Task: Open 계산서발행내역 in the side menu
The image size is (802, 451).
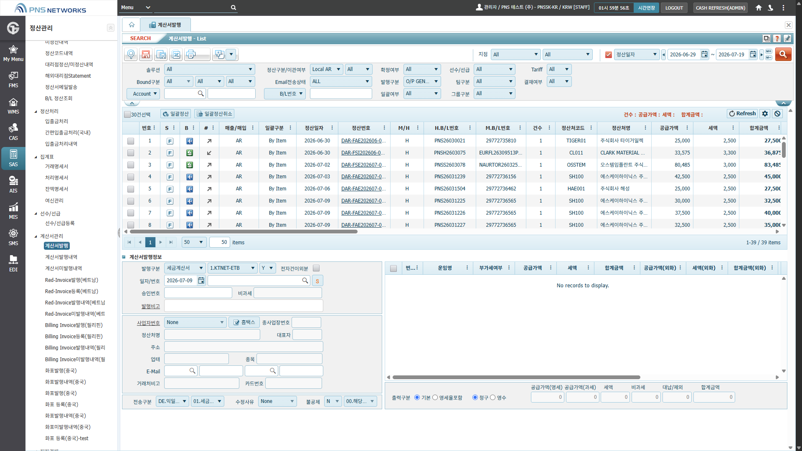Action: coord(61,257)
